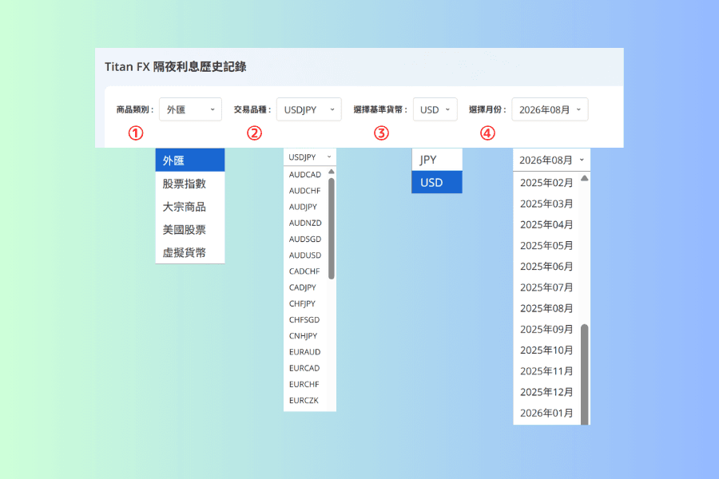This screenshot has height=479, width=719.
Task: Open the 選擇月份 dropdown in the filter bar
Action: click(x=550, y=109)
